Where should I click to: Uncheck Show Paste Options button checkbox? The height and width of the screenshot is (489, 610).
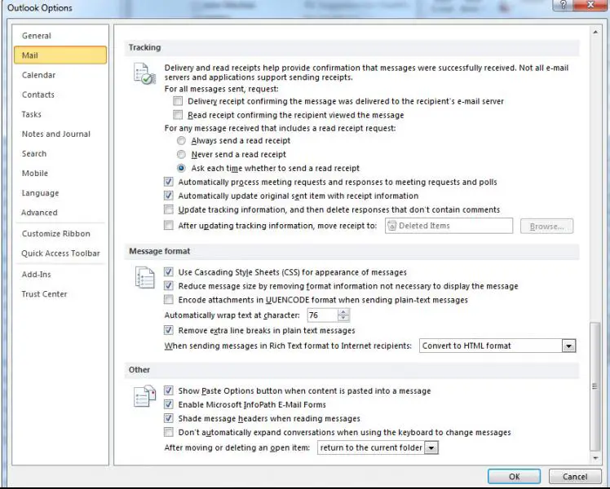(169, 390)
